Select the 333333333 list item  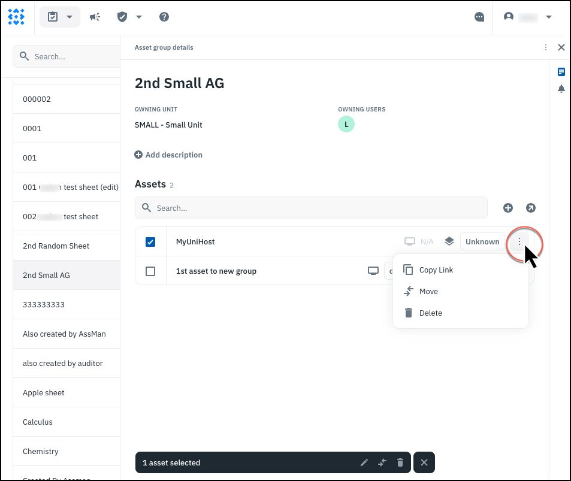point(67,304)
